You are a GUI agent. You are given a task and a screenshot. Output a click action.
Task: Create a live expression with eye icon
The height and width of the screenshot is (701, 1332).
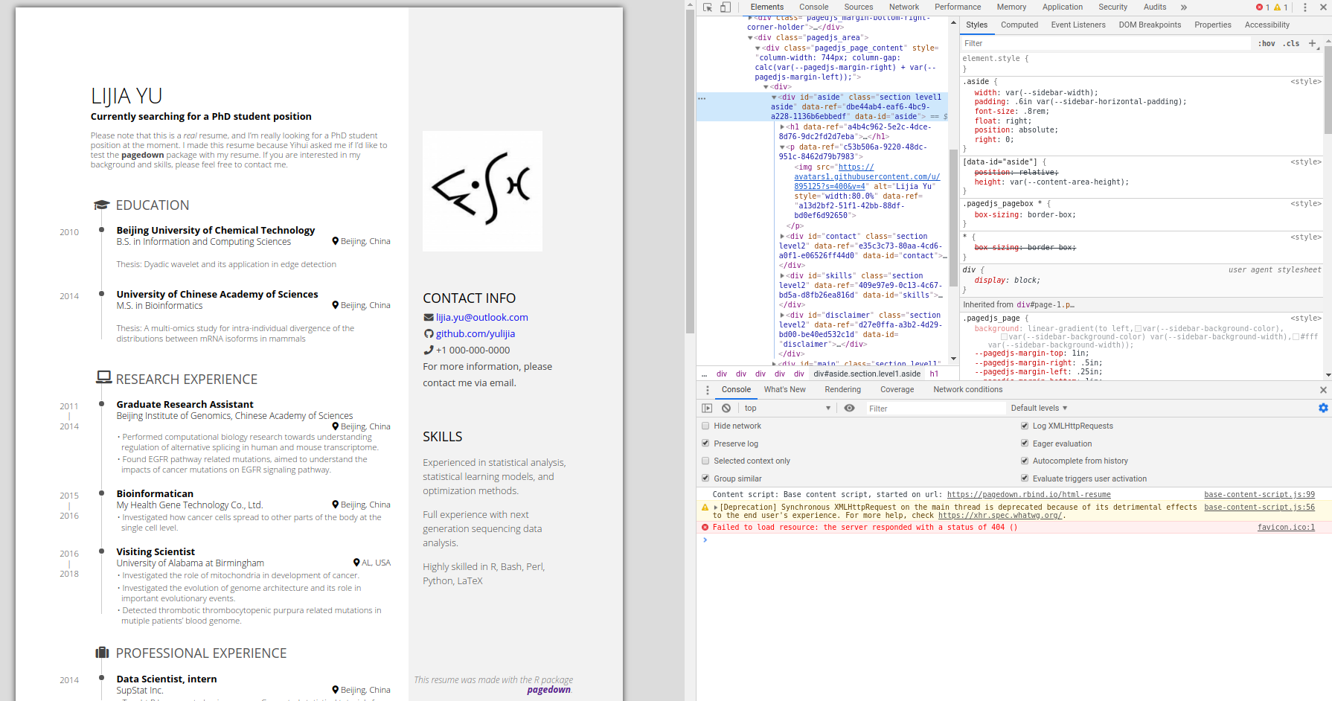click(x=849, y=409)
